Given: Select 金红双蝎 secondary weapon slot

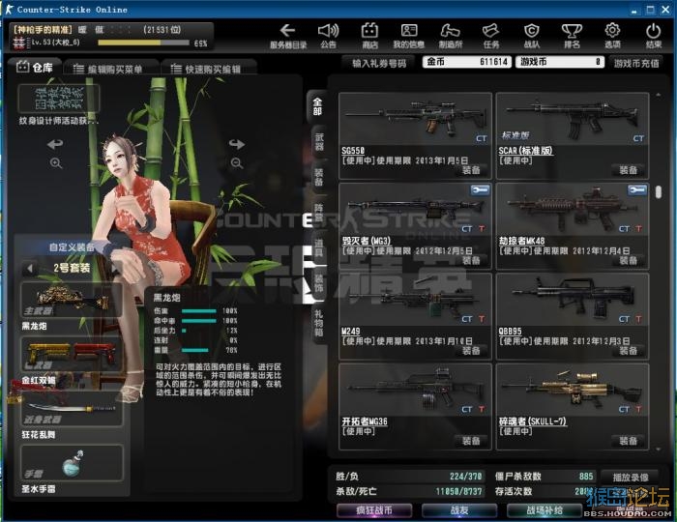Looking at the screenshot, I should (72, 354).
